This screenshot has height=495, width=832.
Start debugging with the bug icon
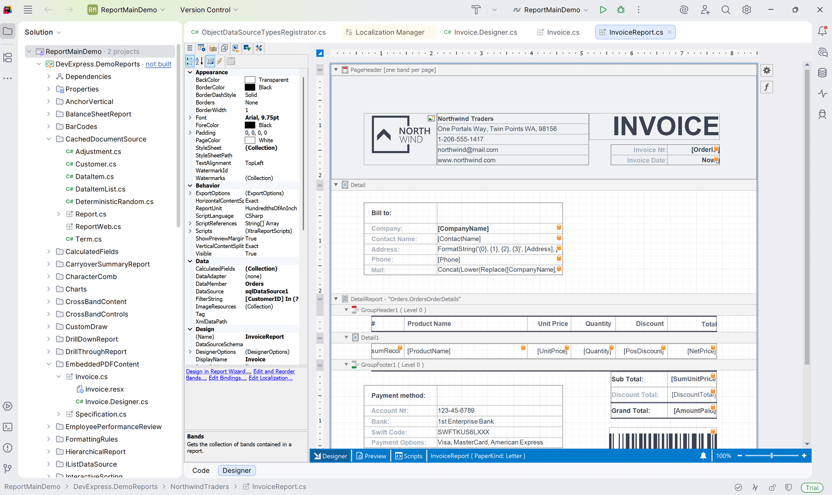(x=621, y=10)
